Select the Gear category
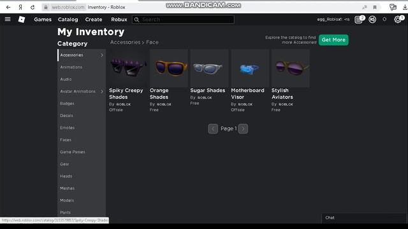This screenshot has height=229, width=408. [x=64, y=164]
